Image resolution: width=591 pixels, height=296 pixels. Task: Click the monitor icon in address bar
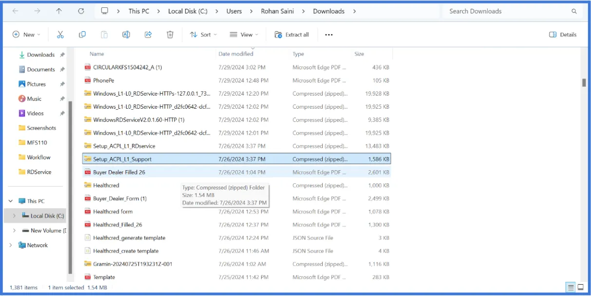point(104,11)
